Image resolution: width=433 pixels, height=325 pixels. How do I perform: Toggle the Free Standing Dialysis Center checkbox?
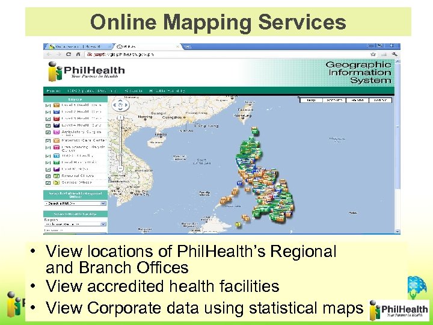(x=48, y=147)
